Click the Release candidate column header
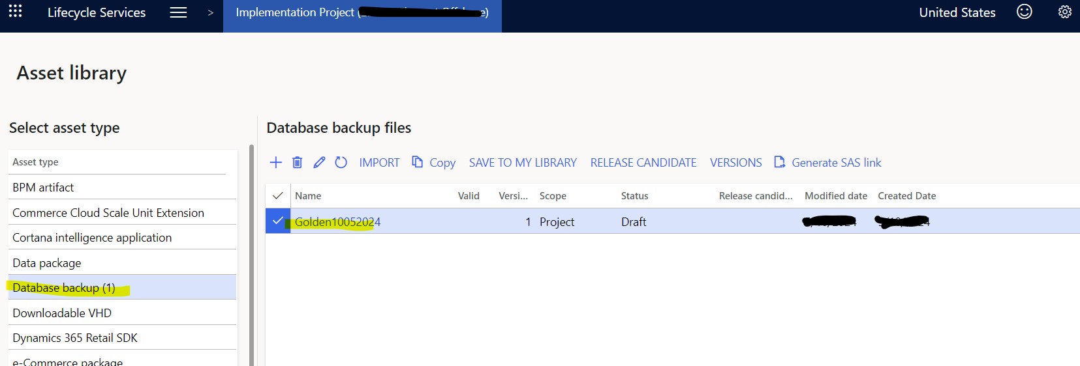The width and height of the screenshot is (1080, 366). coord(756,196)
